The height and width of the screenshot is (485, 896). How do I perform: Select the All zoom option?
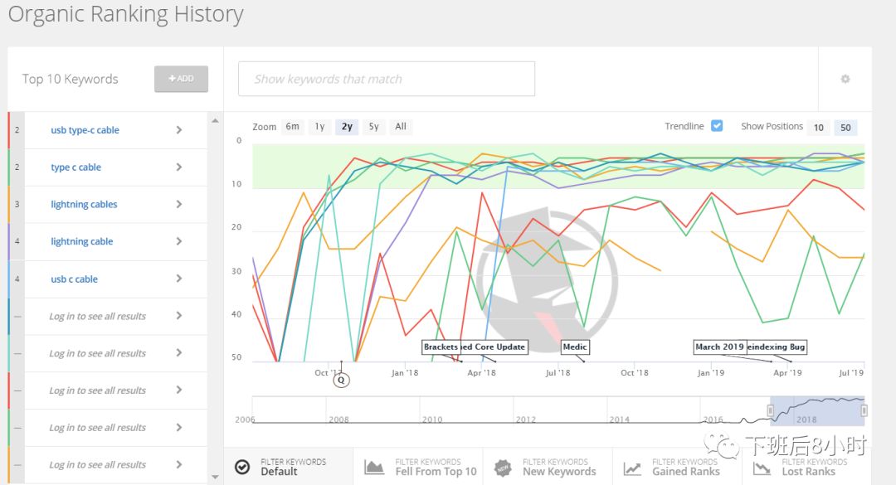pyautogui.click(x=401, y=126)
